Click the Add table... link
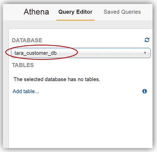The image size is (157, 152). point(26,91)
